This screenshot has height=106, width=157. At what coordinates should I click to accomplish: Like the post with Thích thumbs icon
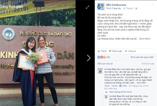click(x=102, y=51)
